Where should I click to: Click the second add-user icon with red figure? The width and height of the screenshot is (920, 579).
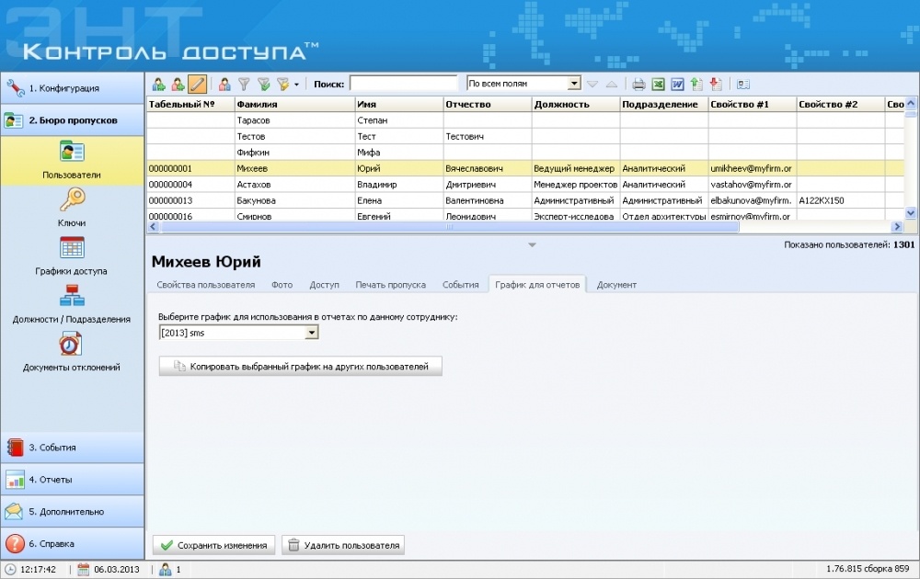point(178,85)
